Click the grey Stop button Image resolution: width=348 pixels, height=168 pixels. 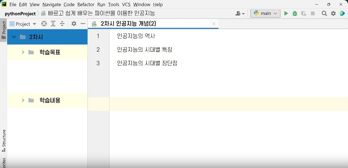[x=313, y=14]
